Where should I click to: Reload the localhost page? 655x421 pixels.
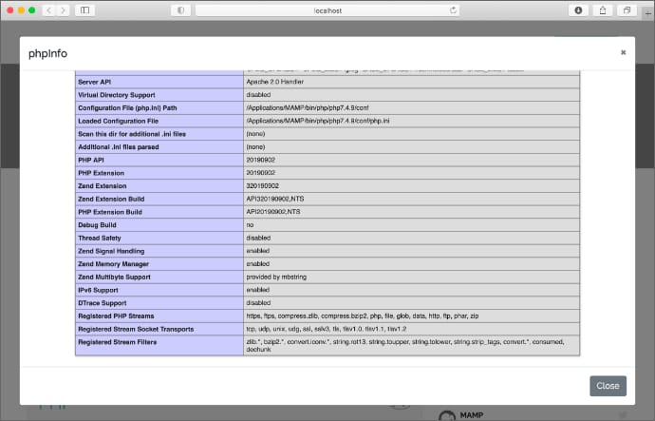[454, 10]
